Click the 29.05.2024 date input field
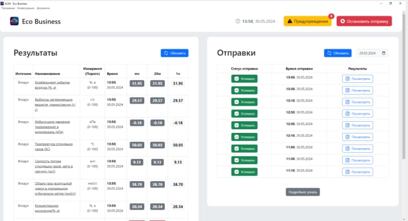 coord(372,53)
